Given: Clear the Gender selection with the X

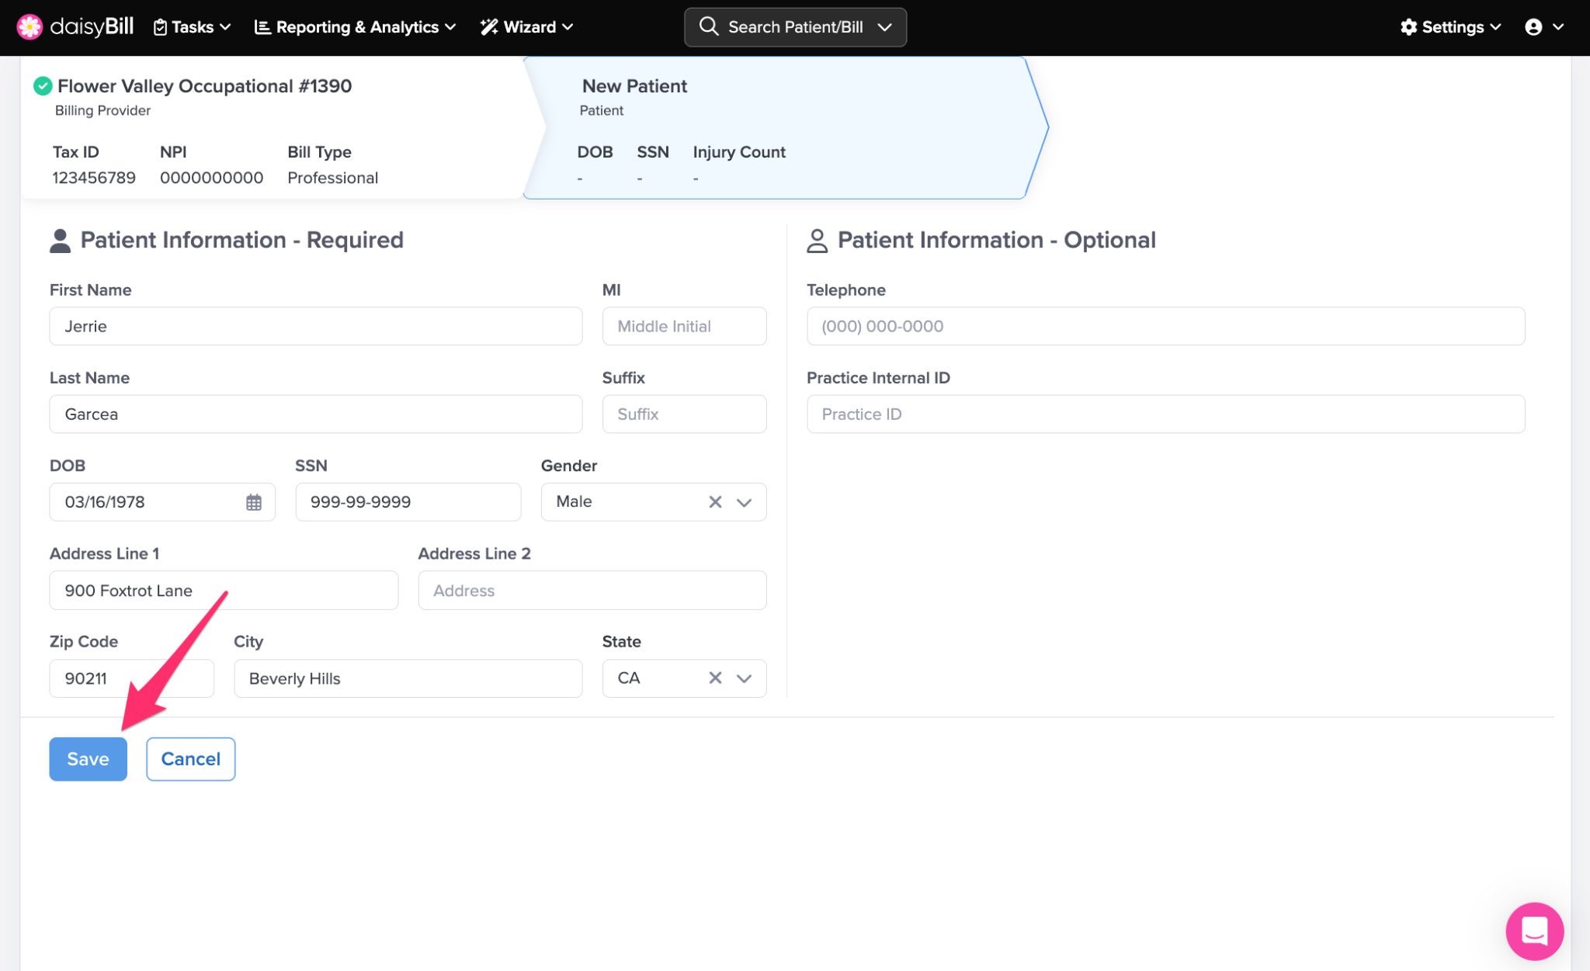Looking at the screenshot, I should [x=715, y=502].
